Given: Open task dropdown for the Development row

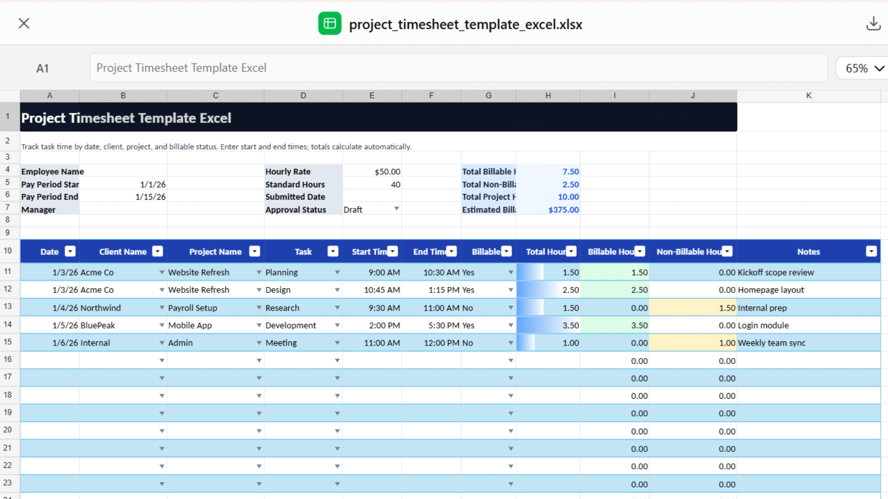Looking at the screenshot, I should pos(337,325).
